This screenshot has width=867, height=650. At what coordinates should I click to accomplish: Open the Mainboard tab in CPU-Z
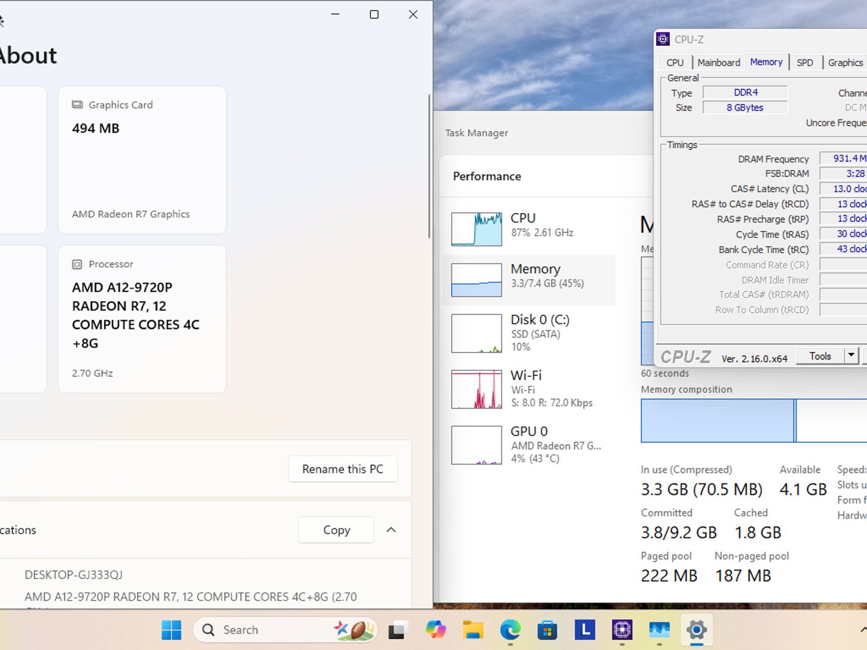[x=719, y=63]
